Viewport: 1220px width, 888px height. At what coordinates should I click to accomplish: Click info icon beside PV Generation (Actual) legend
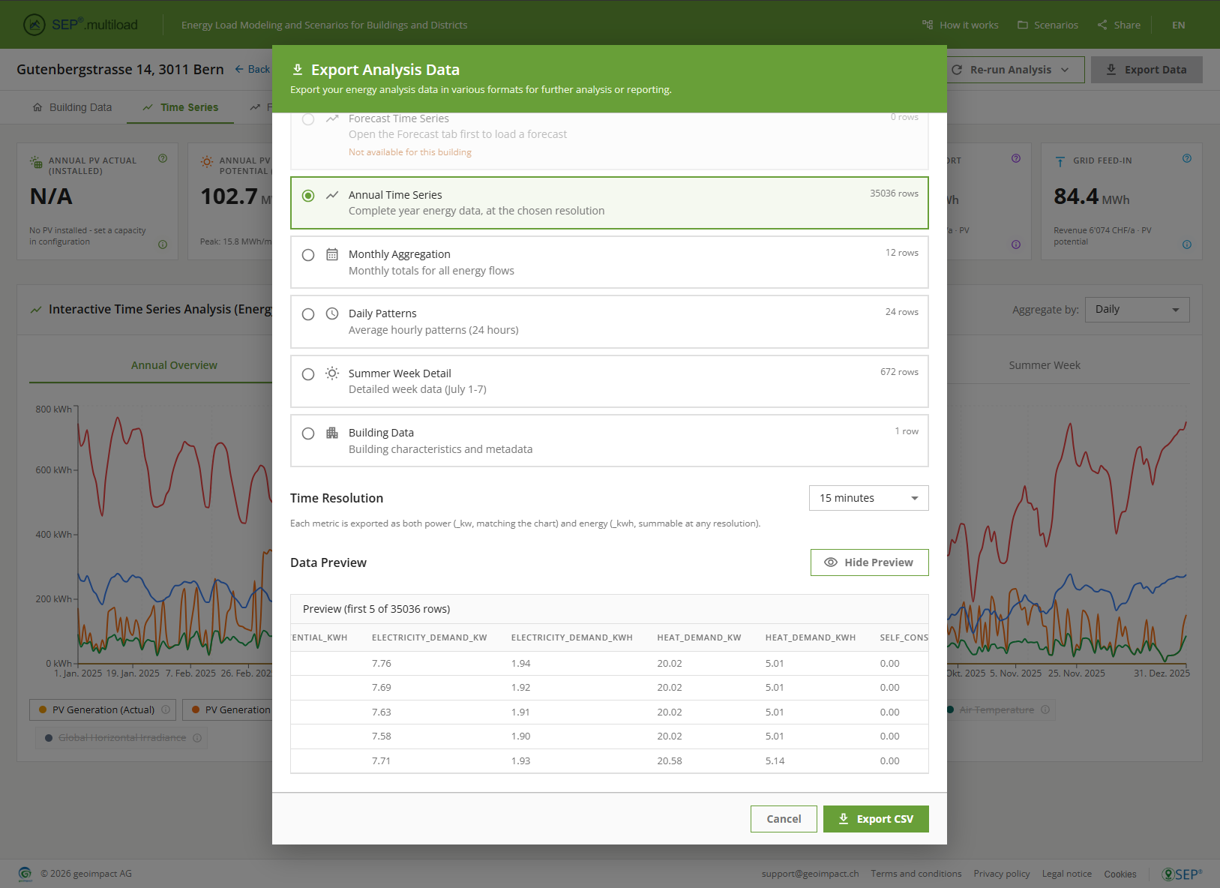166,709
